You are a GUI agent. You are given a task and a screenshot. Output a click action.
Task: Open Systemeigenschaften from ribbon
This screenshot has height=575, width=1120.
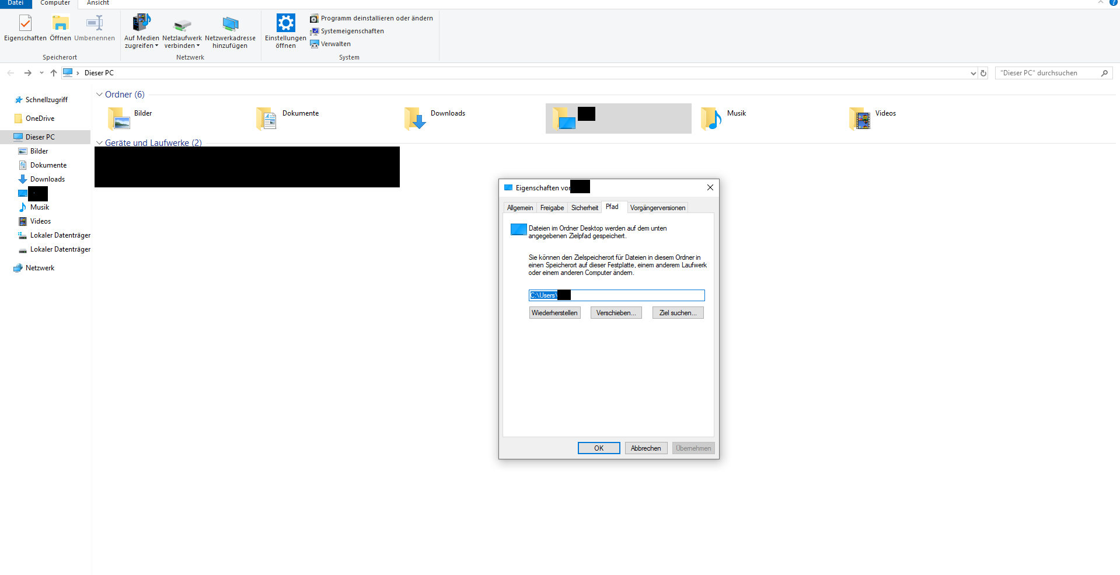coord(347,31)
